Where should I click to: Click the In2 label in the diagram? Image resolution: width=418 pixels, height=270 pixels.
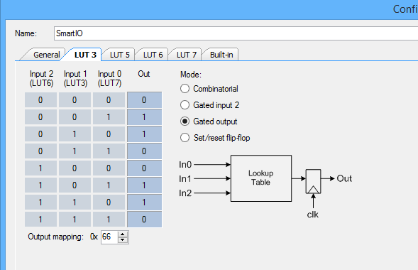[x=185, y=193]
